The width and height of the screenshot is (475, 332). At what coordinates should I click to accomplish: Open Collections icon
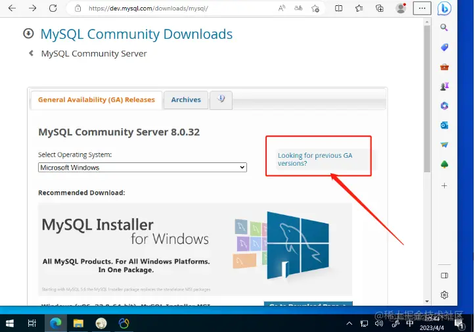[x=379, y=8]
